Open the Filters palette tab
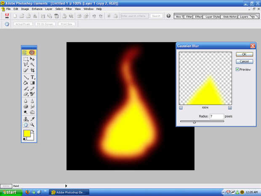The image size is (261, 196). click(189, 17)
